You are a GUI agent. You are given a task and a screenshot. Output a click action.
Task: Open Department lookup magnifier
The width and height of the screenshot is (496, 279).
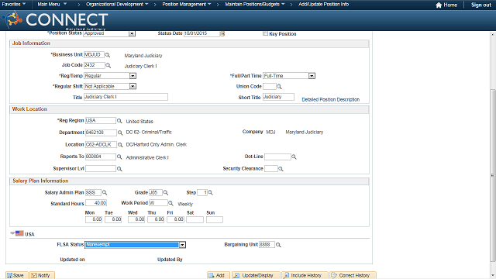(120, 133)
